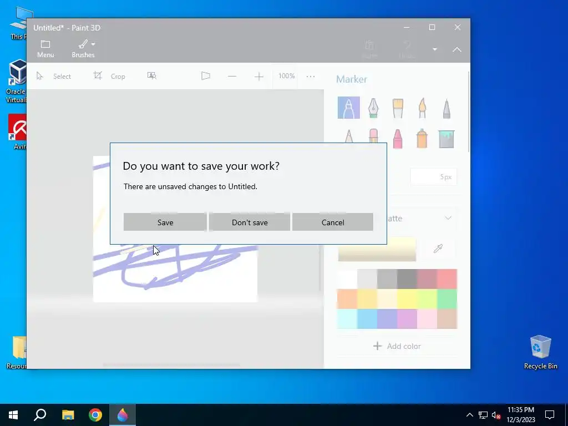Click the Undo icon in ribbon
The height and width of the screenshot is (426, 568).
[407, 49]
